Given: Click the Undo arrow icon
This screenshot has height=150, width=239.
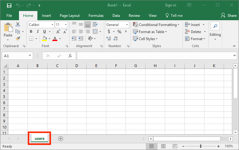Looking at the screenshot, I should (x=18, y=6).
